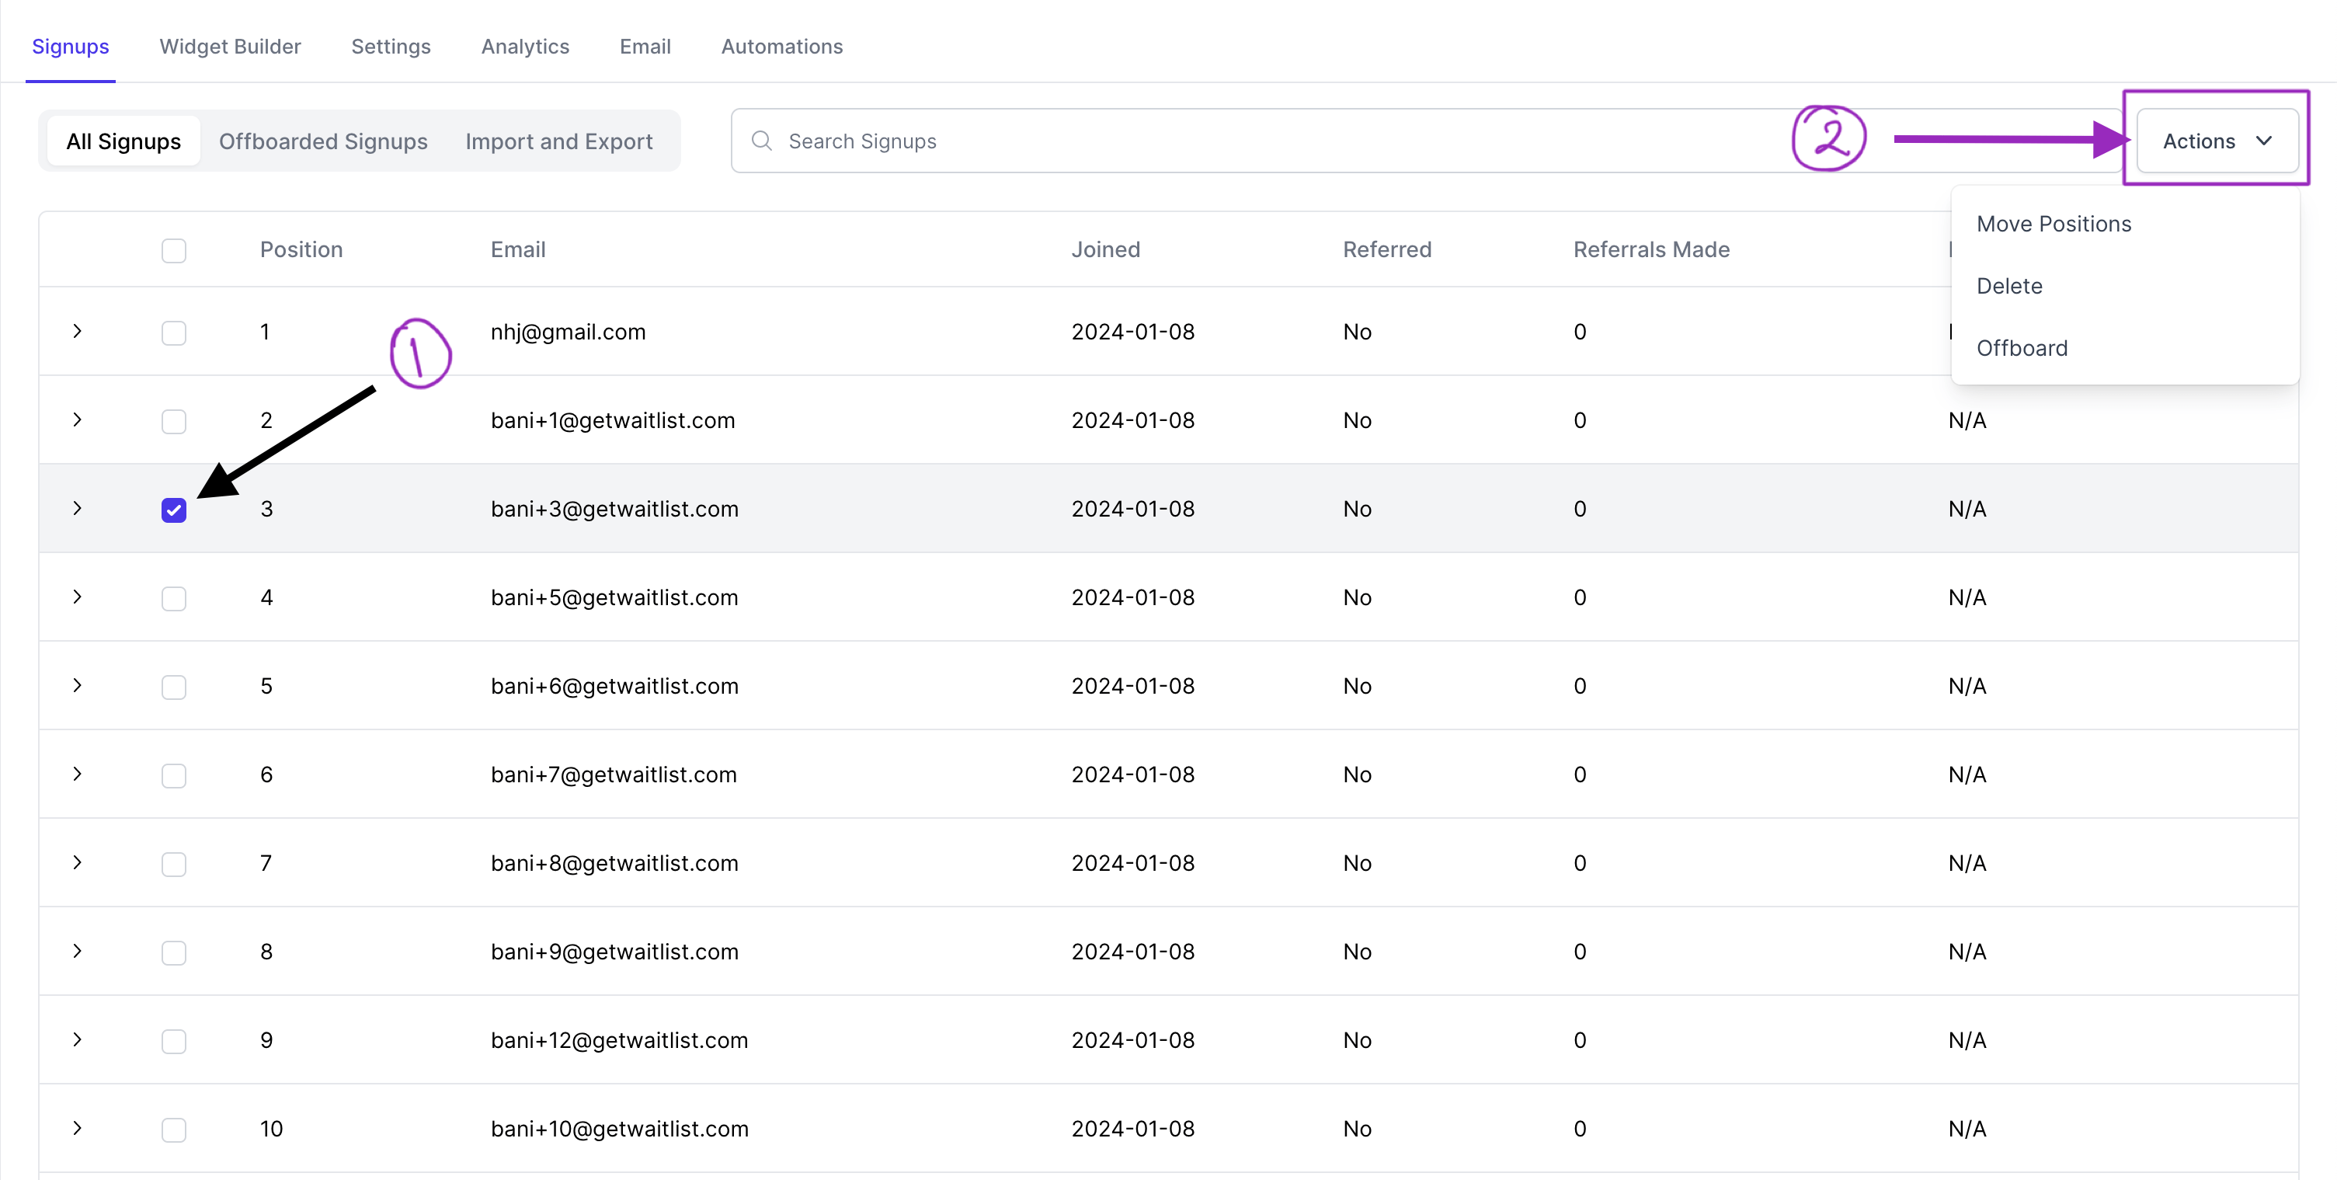Select Delete in the Actions menu
2337x1180 pixels.
coord(2008,286)
